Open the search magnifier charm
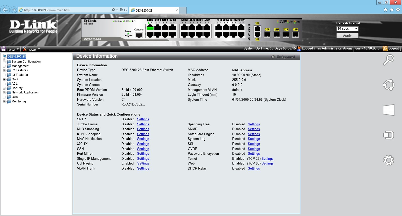This screenshot has height=216, width=402. click(388, 60)
